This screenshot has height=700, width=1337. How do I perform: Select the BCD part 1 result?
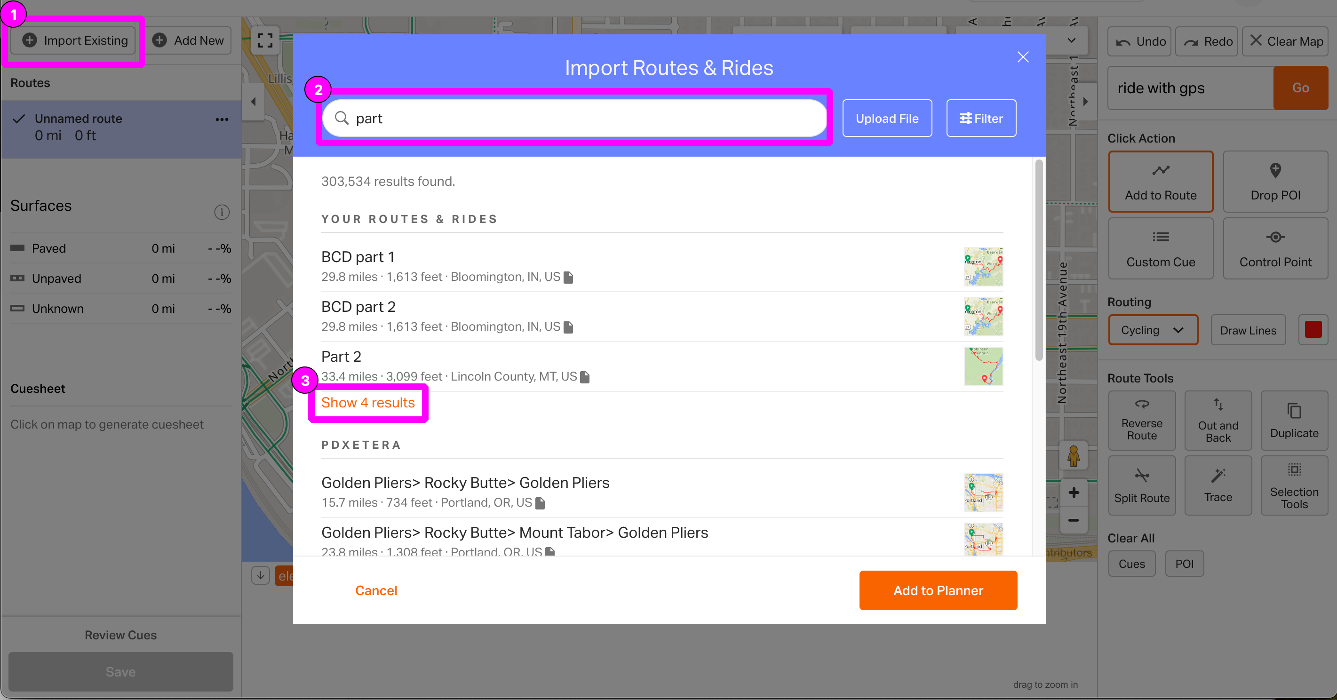[358, 257]
